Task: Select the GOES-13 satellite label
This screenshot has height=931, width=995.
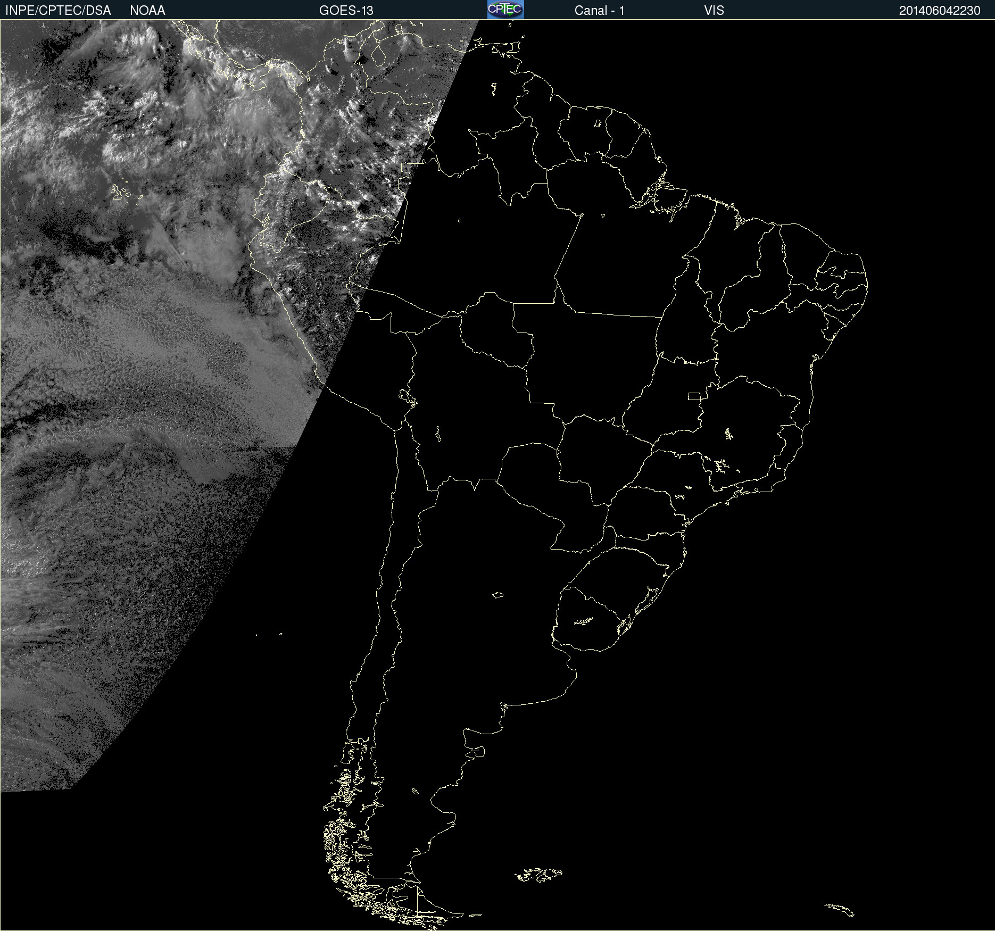Action: pos(346,11)
